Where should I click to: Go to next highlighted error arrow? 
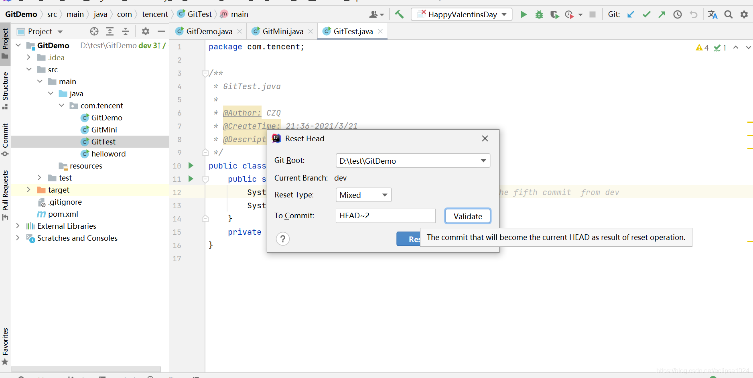point(748,47)
